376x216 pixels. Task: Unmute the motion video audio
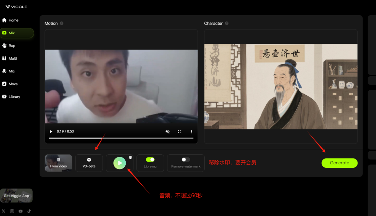pos(167,132)
